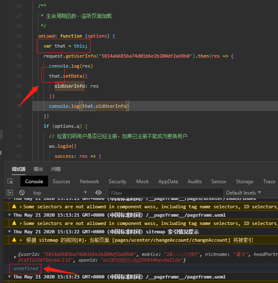
Task: Open the Default levels dropdown
Action: [x=243, y=193]
